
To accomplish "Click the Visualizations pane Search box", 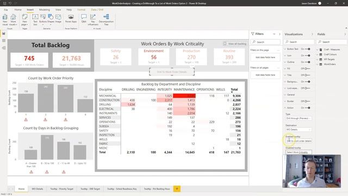I will [299, 42].
